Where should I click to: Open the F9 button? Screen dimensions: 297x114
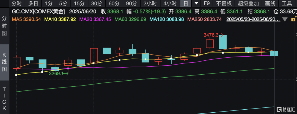coord(207,3)
